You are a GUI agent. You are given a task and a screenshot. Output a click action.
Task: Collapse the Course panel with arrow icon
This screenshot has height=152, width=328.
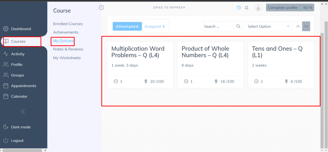tap(102, 7)
